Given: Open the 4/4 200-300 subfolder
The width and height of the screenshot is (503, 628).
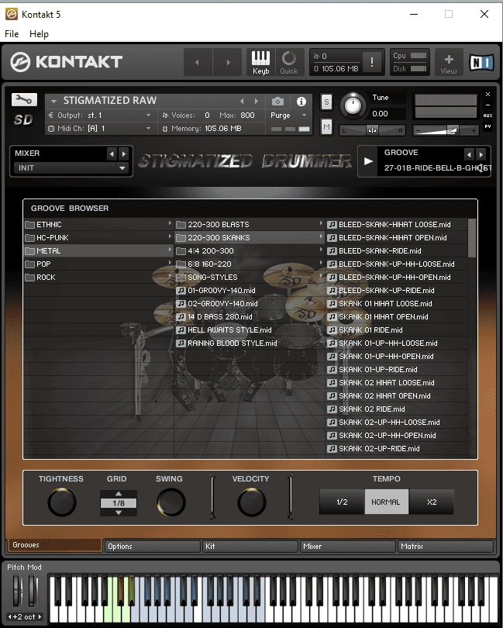Looking at the screenshot, I should pos(250,251).
